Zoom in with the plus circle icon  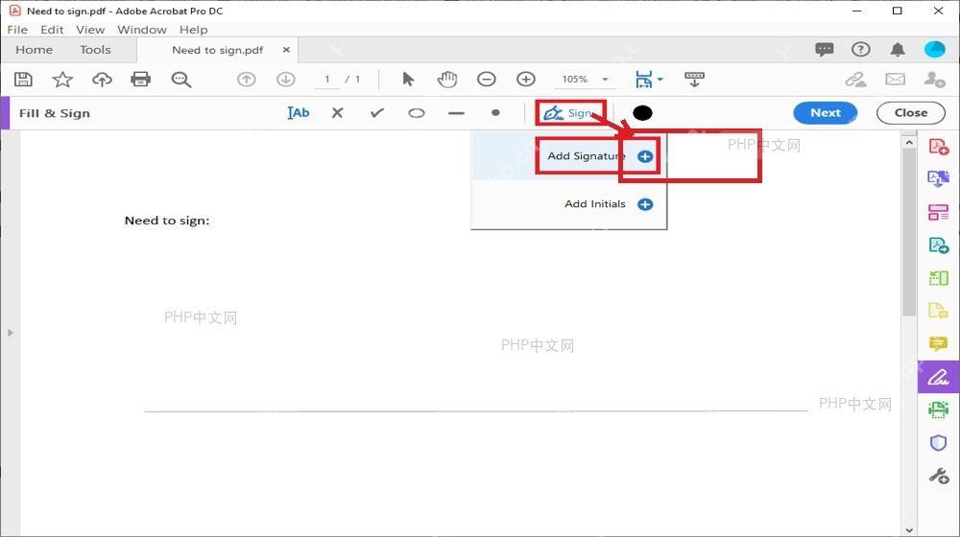point(526,80)
